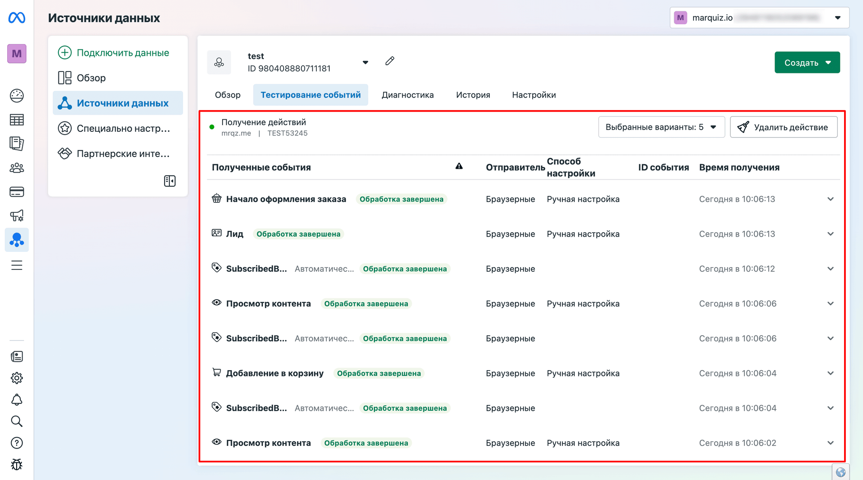Open the documents pages icon in sidebar

point(17,144)
